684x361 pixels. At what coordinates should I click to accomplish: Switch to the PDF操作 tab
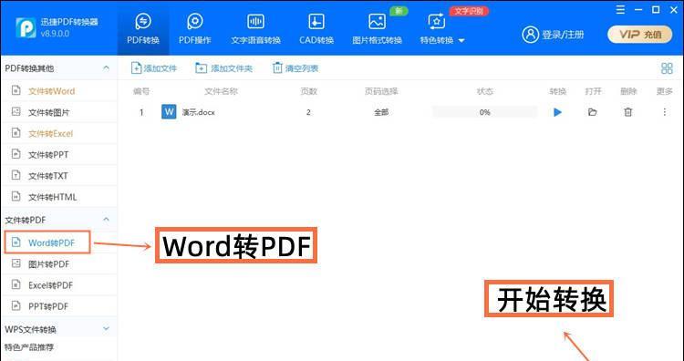click(x=194, y=29)
